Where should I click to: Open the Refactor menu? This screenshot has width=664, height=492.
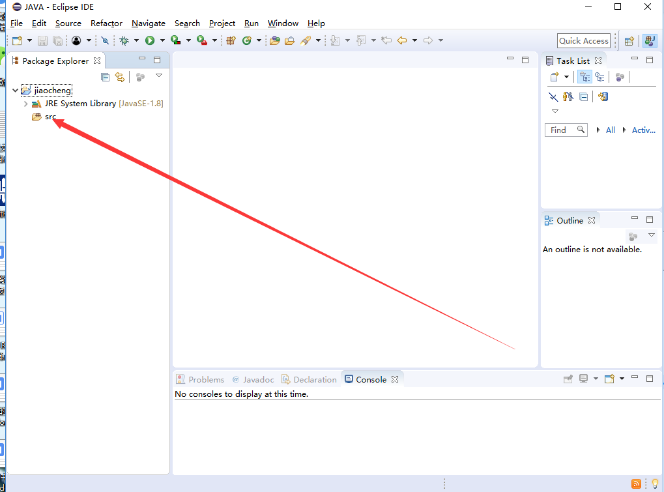tap(106, 23)
